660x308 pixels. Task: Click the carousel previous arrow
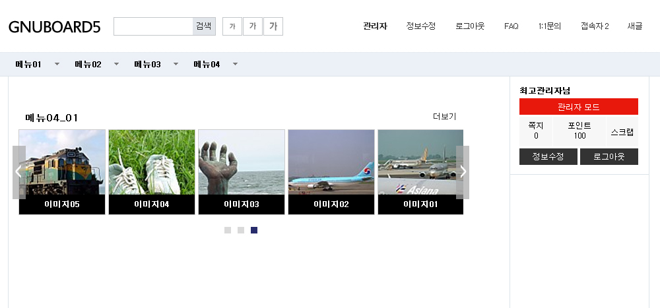point(18,172)
